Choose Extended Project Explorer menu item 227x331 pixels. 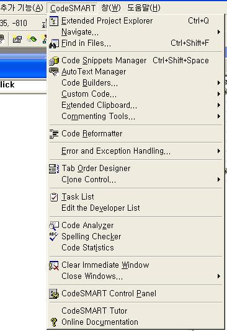(x=136, y=21)
